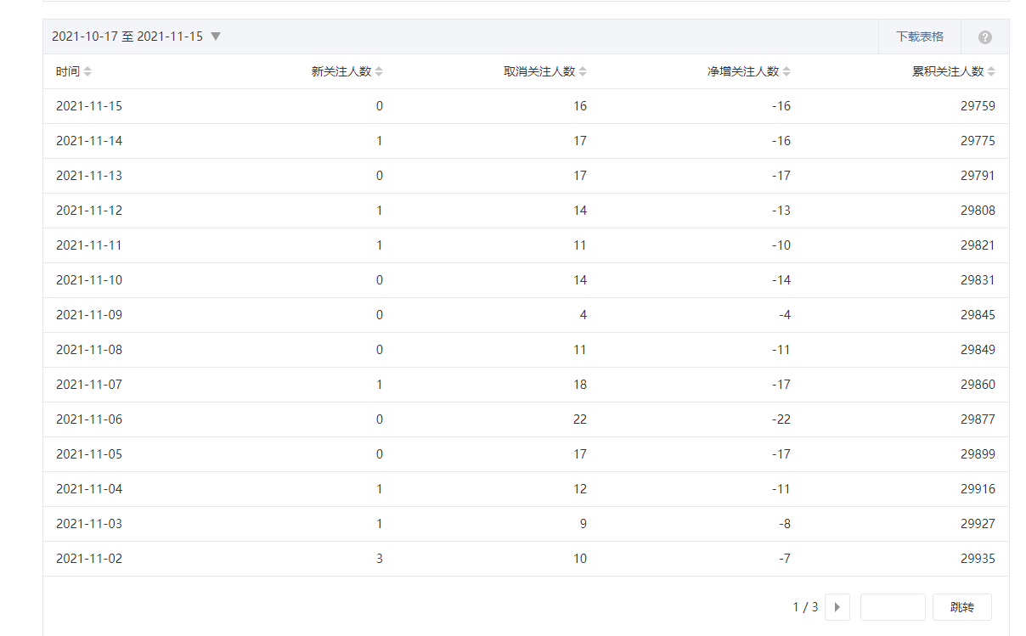The image size is (1026, 636).
Task: Click unfollow count 22 on 2021-11-06
Action: [579, 419]
